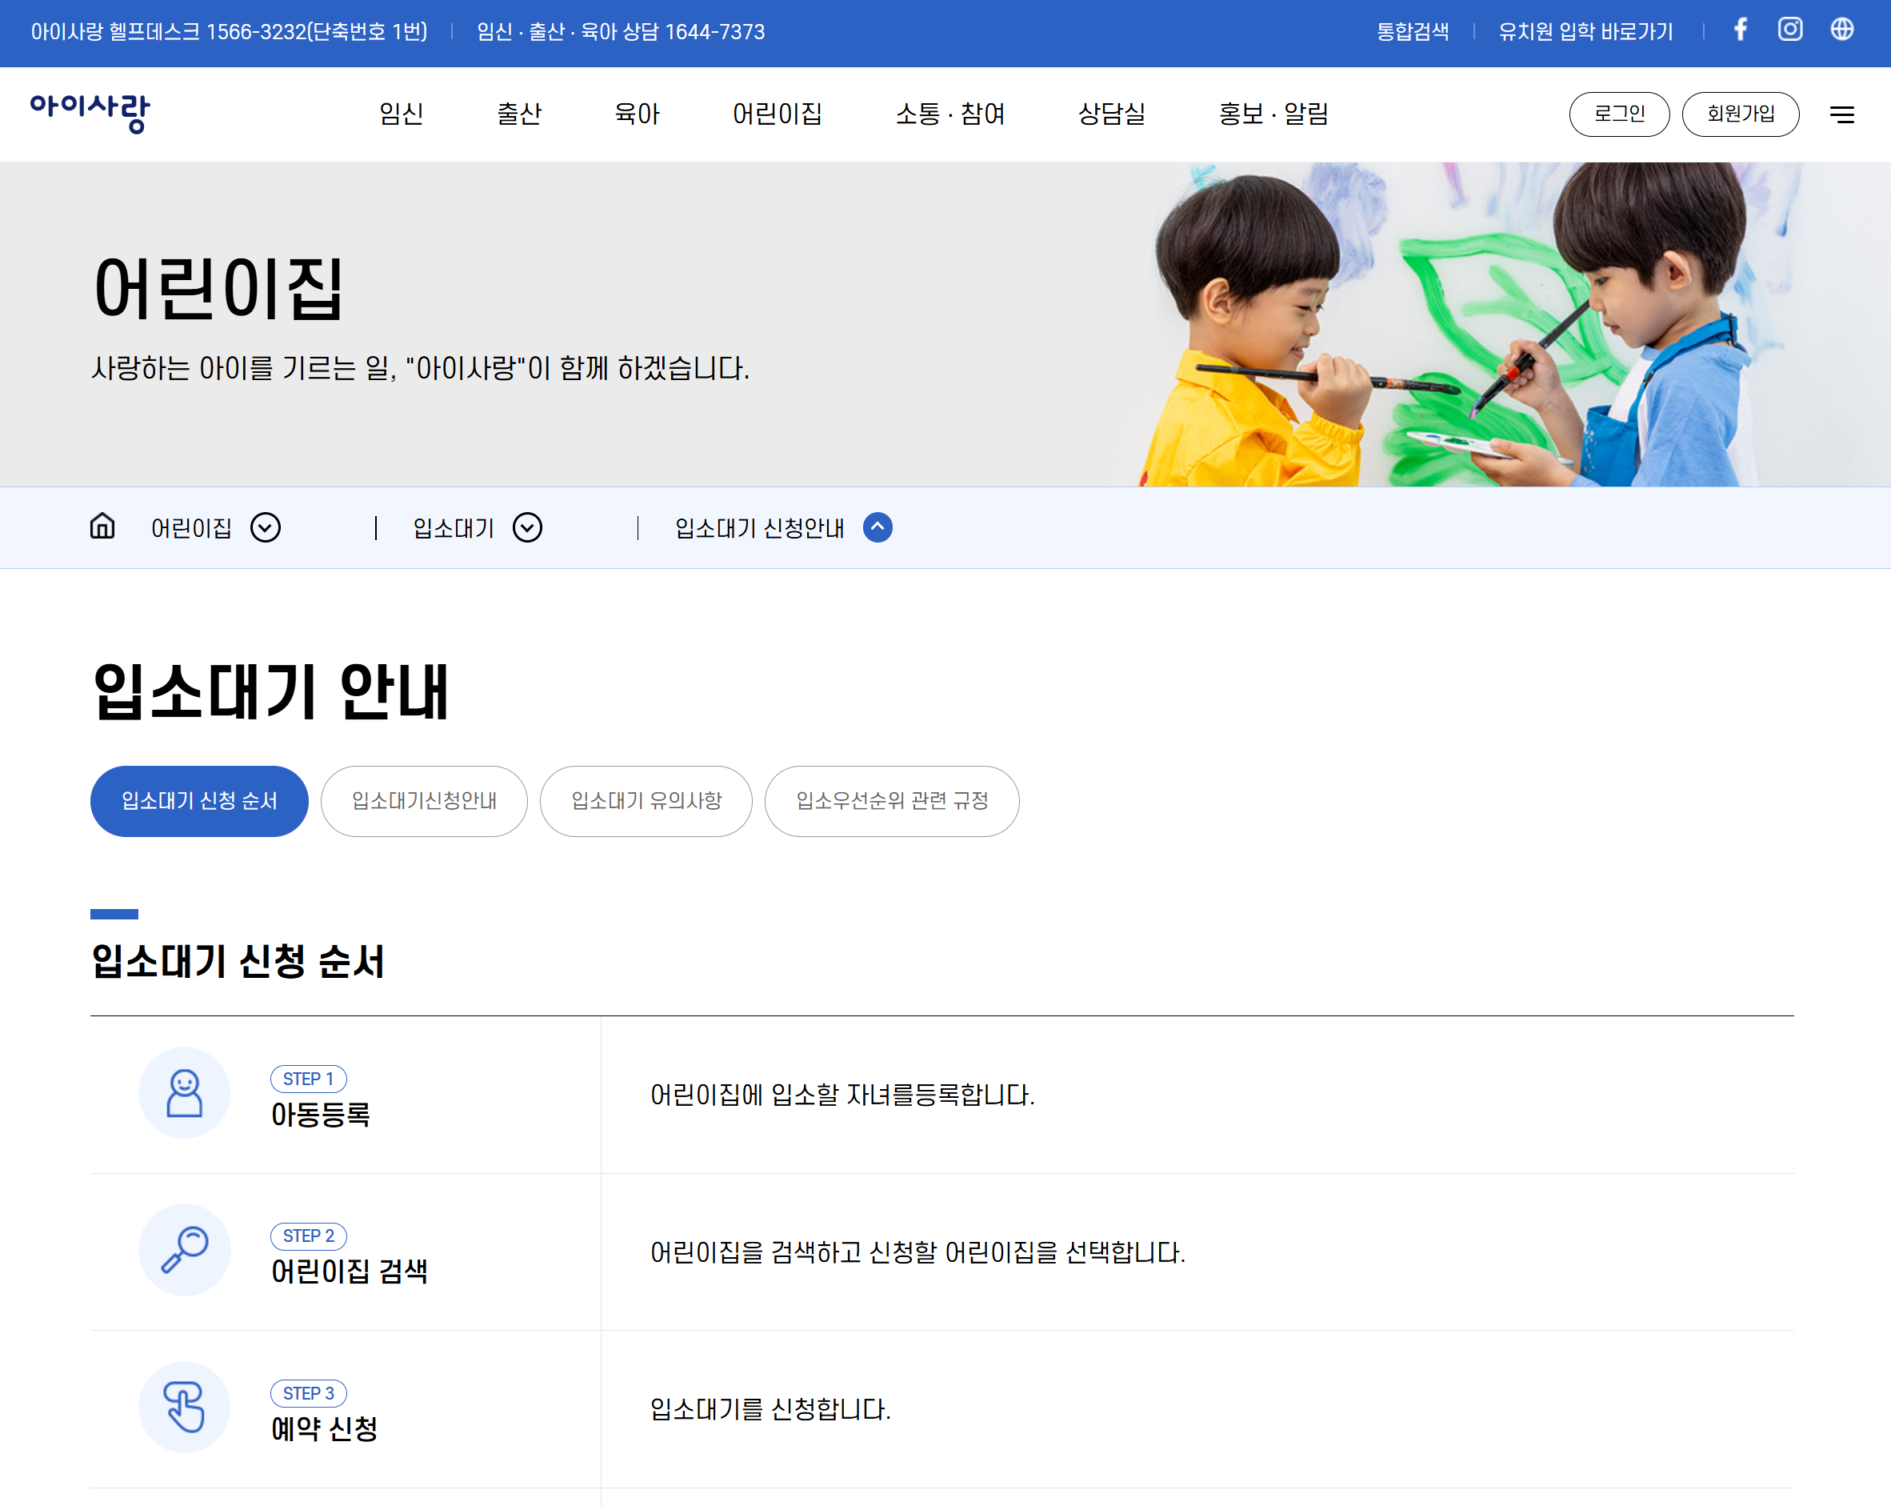Open the 임신 main menu
Viewport: 1891px width, 1506px height.
(401, 114)
